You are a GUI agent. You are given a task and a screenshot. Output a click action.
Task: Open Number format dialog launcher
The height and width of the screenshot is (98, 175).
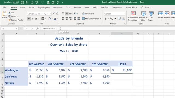125,24
